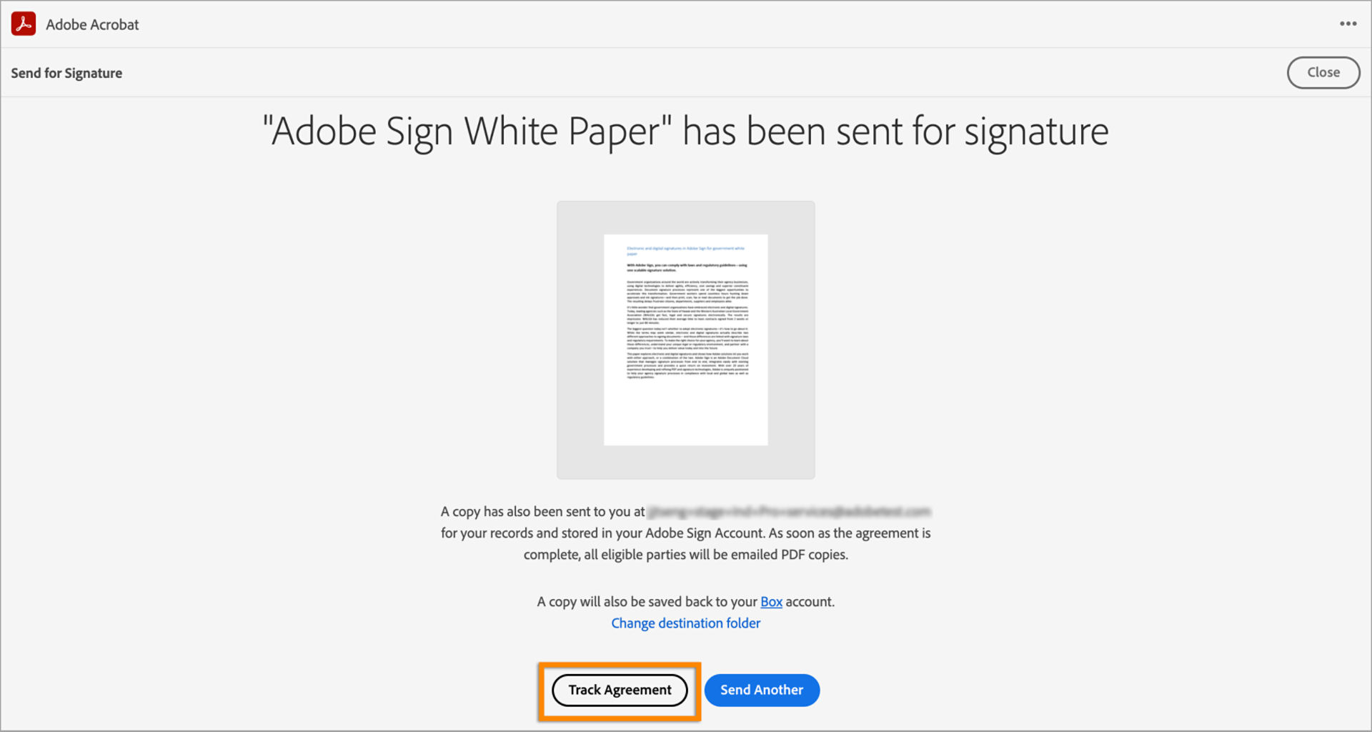1372x732 pixels.
Task: Open the document preview thumbnail
Action: pyautogui.click(x=686, y=340)
